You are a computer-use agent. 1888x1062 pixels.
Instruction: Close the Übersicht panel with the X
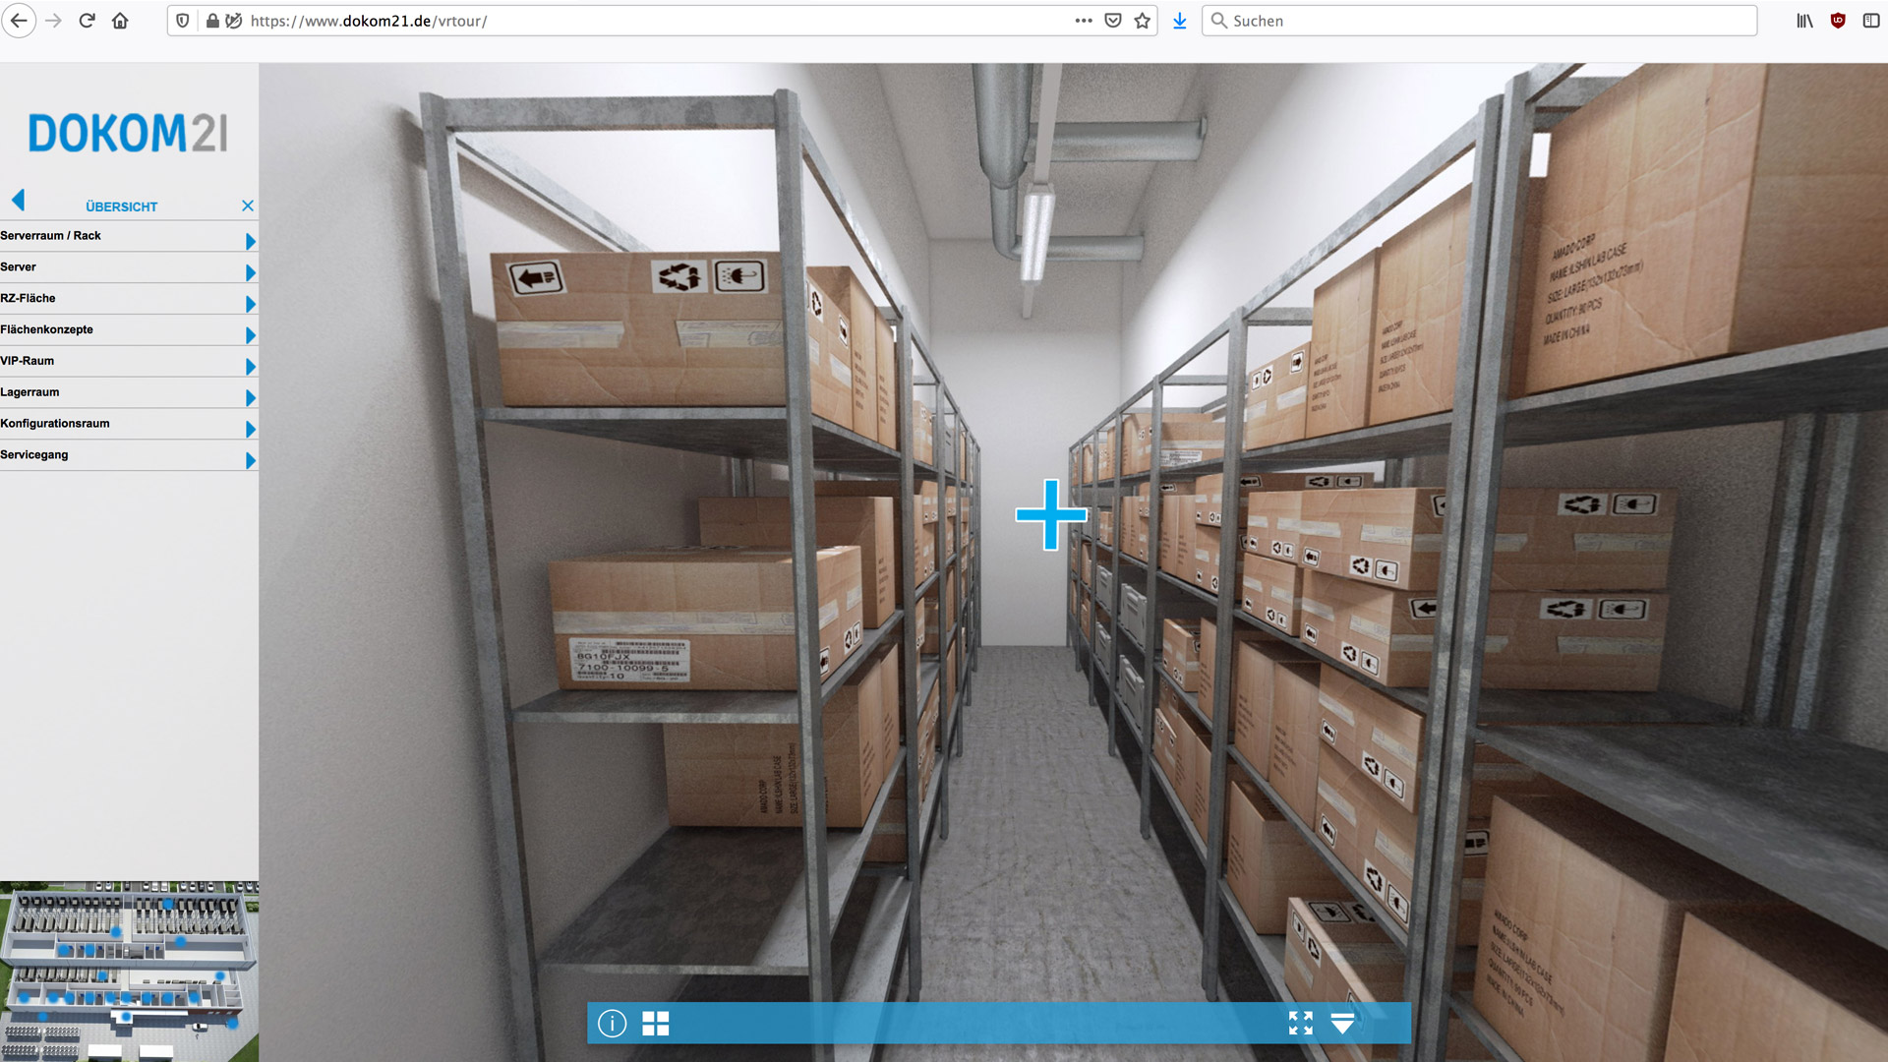click(248, 206)
